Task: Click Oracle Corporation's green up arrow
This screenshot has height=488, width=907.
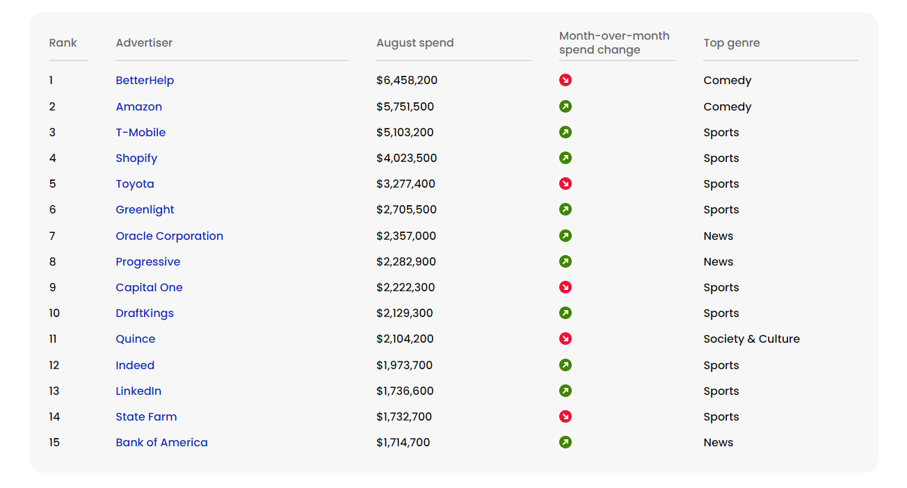Action: (565, 236)
